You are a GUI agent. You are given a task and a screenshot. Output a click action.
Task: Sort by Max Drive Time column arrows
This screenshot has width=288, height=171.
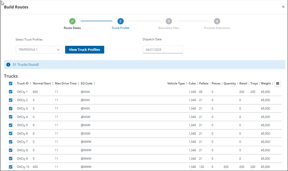[x=78, y=84]
